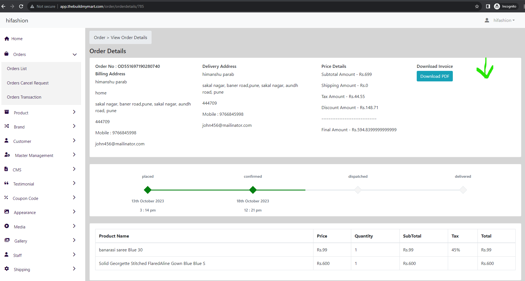Click the dispatched status diamond marker
525x281 pixels.
358,190
